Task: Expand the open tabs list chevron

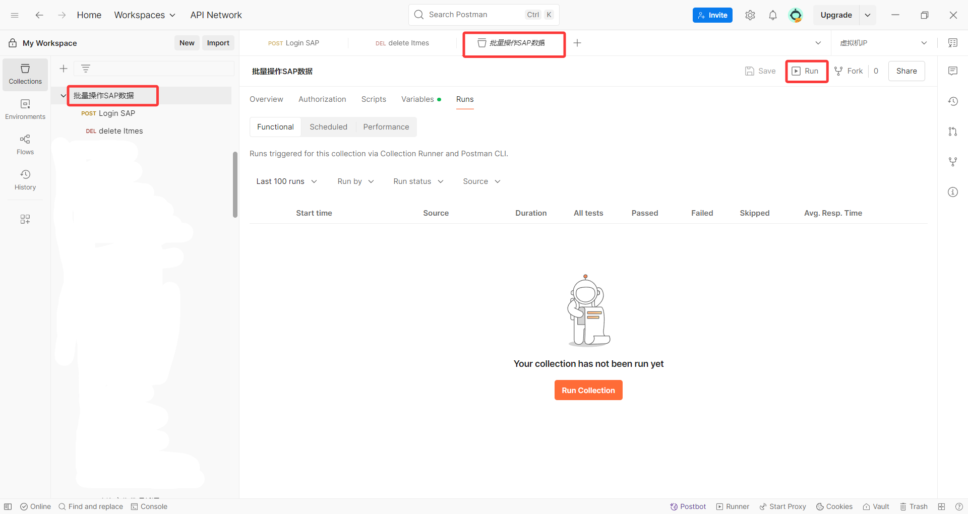Action: pos(818,43)
